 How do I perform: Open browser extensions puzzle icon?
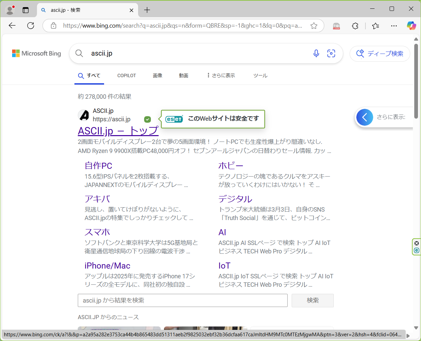(x=355, y=26)
